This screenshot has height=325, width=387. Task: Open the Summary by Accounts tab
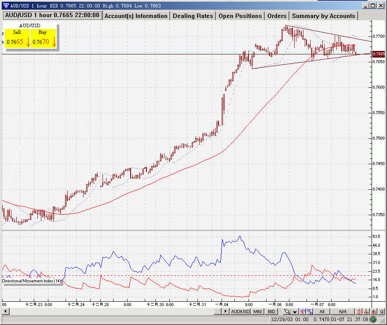tap(324, 16)
